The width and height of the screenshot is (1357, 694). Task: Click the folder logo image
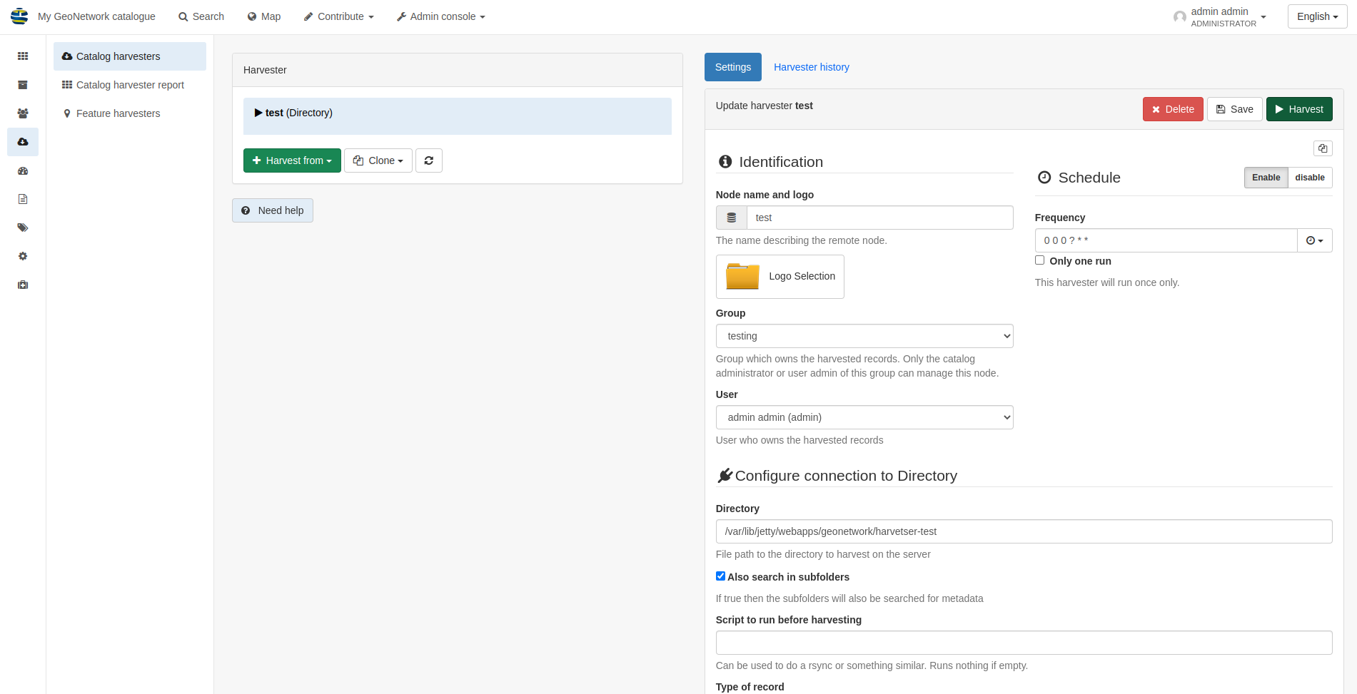[x=742, y=276]
